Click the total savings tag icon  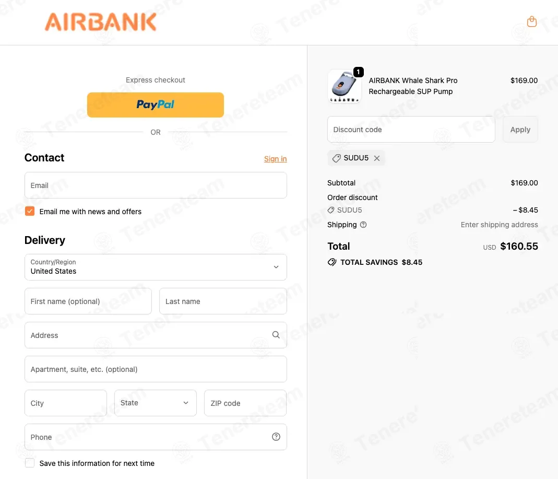(x=331, y=262)
